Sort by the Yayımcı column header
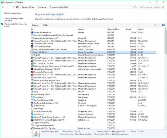Viewport: 167px width, 138px height. pyautogui.click(x=92, y=29)
